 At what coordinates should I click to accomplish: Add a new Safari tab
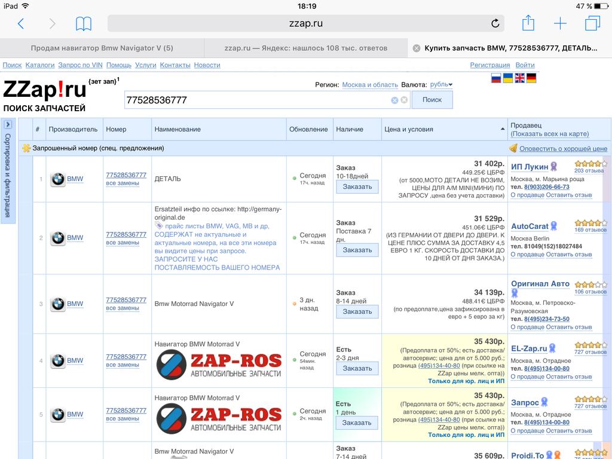560,24
